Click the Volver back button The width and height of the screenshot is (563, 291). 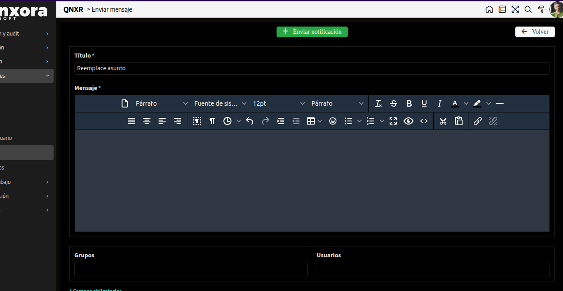coord(535,32)
